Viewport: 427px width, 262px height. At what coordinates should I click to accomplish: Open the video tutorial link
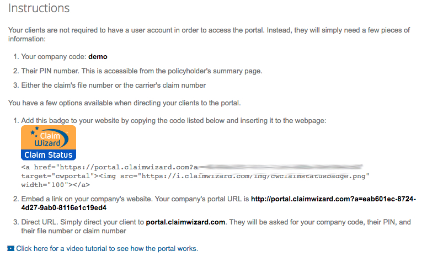click(x=107, y=248)
